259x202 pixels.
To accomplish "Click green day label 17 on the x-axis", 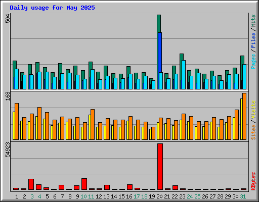I will (137, 196).
